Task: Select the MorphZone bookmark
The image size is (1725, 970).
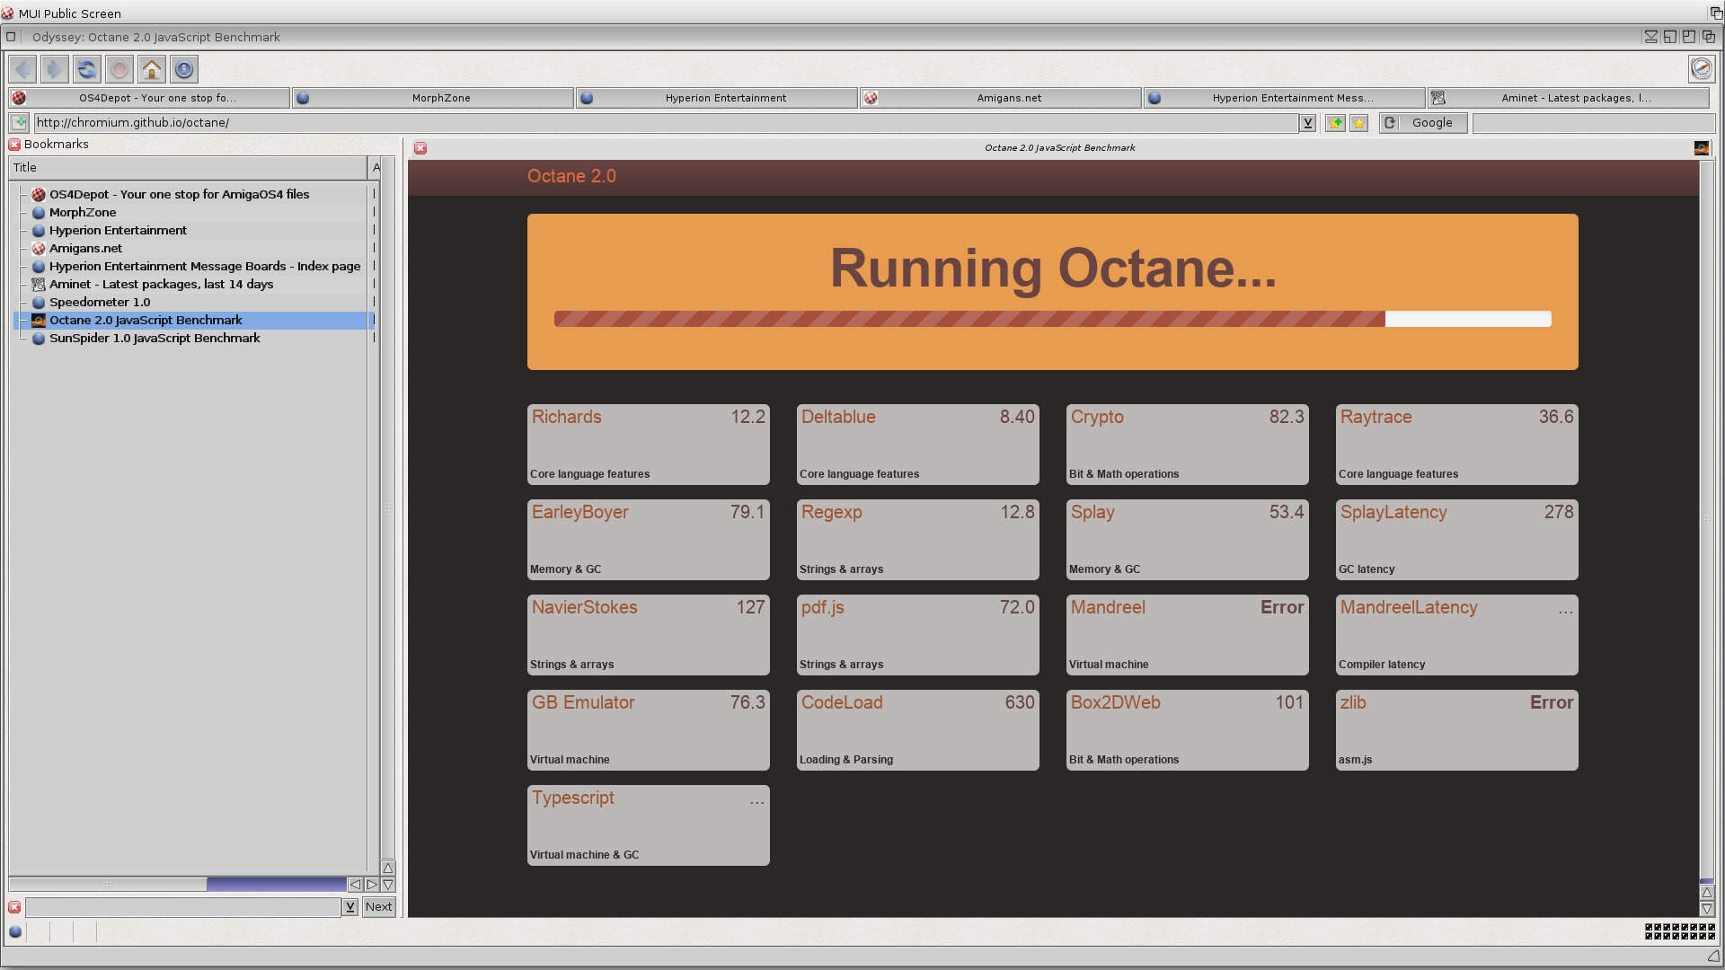Action: [x=192, y=212]
